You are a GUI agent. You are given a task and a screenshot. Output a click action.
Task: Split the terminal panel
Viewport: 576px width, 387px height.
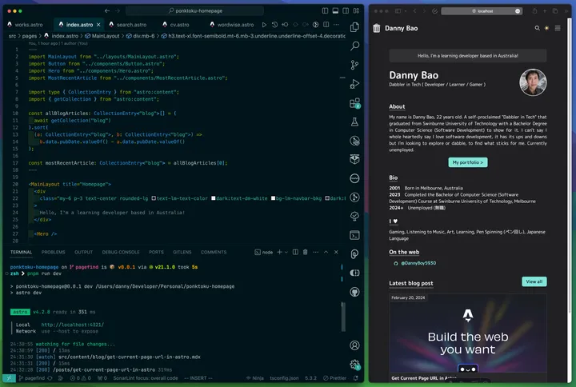click(295, 252)
